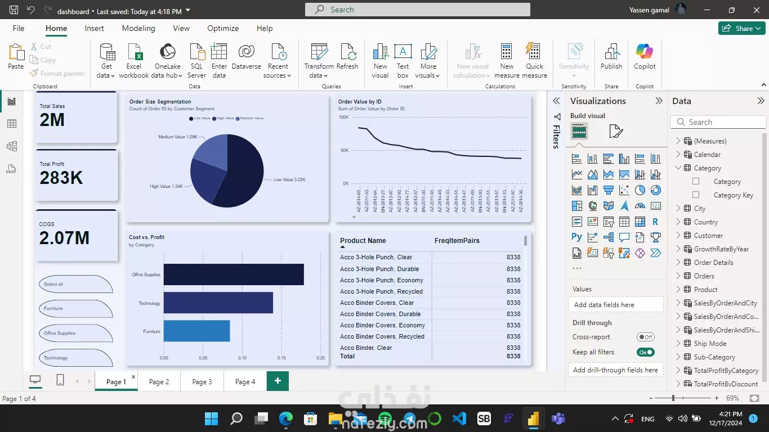769x432 pixels.
Task: Open the More visuals dropdown
Action: click(x=428, y=61)
